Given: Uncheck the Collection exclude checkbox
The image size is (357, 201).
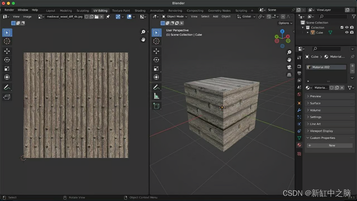Looking at the screenshot, I should (342, 27).
